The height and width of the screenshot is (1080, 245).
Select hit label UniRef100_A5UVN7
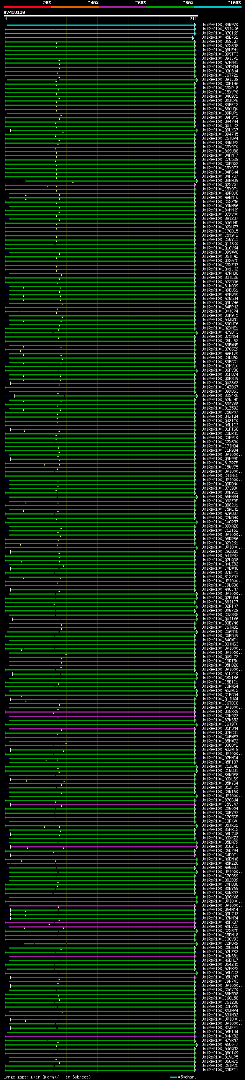220,977
